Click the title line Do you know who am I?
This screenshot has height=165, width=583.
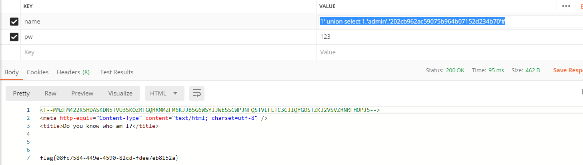coord(99,126)
